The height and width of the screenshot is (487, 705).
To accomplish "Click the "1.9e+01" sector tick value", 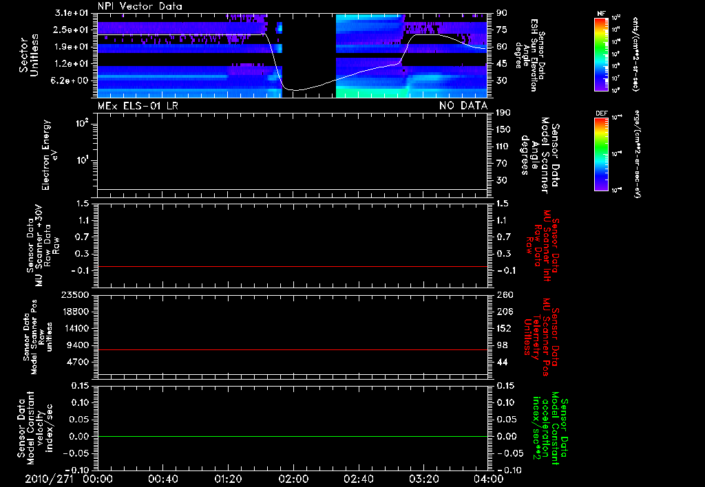I will point(72,47).
